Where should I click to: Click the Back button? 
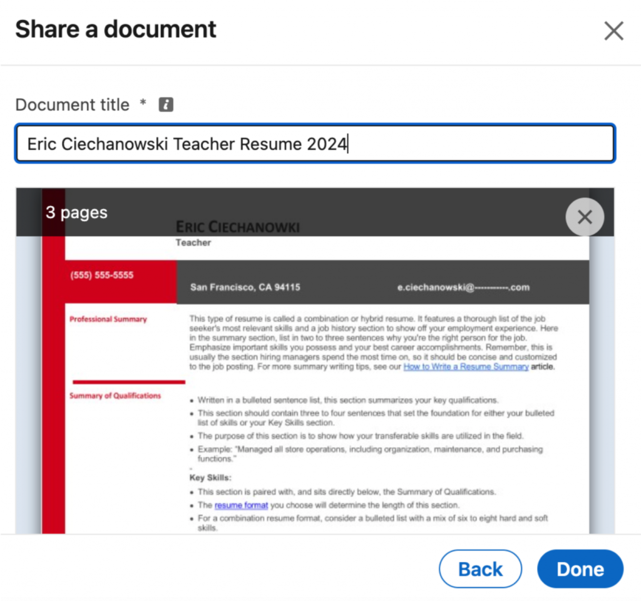coord(480,568)
